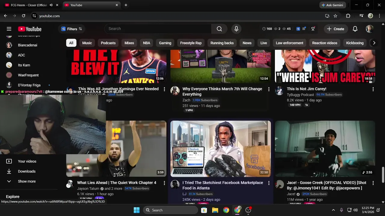
Task: Open the WHERE IS JIM CAREY thumbnail
Action: click(325, 67)
